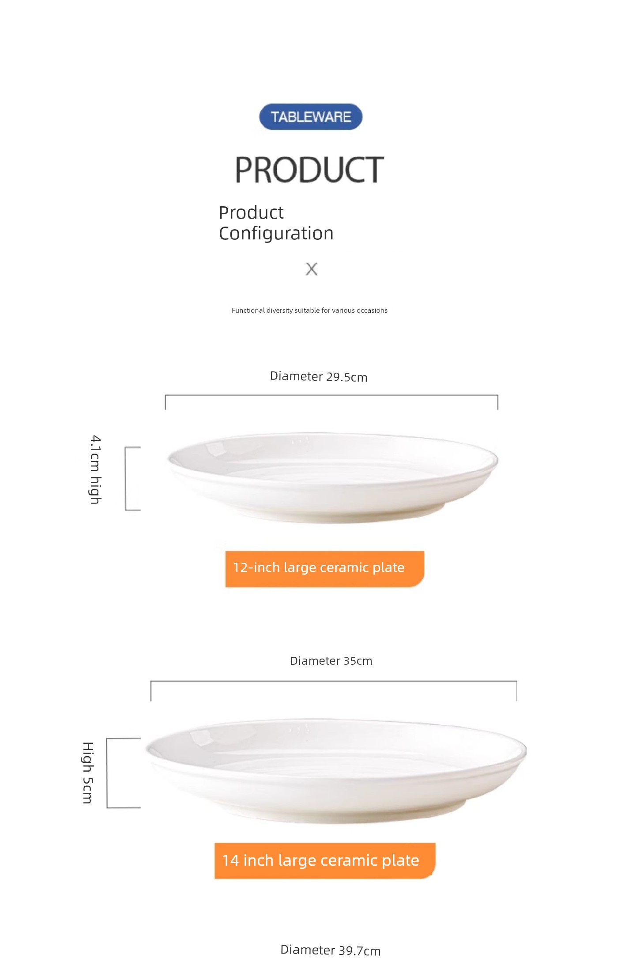
Task: Click the 4.1cm high vertical label
Action: tap(96, 470)
